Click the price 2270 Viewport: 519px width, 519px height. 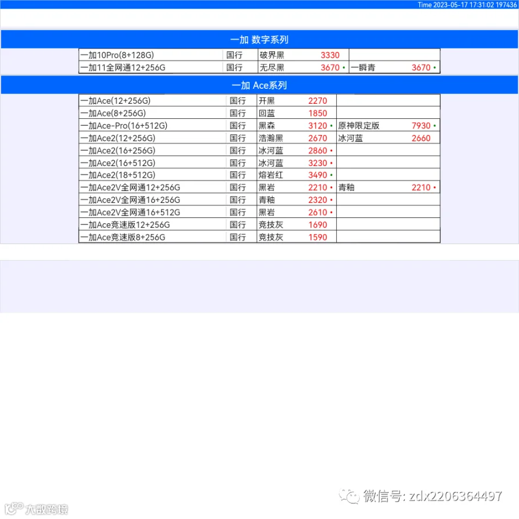(x=318, y=100)
